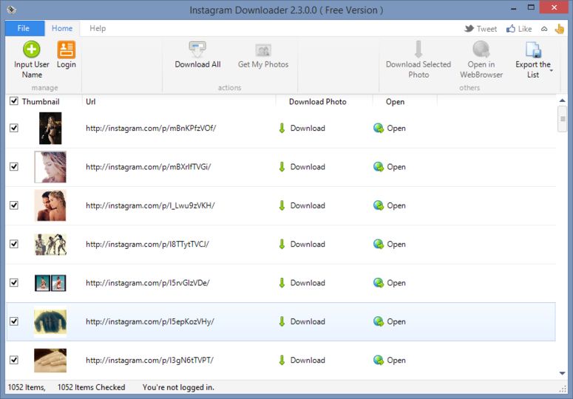Screen dimensions: 573x399
Task: Click green download arrow for mBXrIfTVGi
Action: point(282,167)
